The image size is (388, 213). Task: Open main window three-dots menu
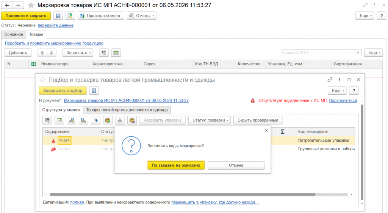[x=375, y=5]
